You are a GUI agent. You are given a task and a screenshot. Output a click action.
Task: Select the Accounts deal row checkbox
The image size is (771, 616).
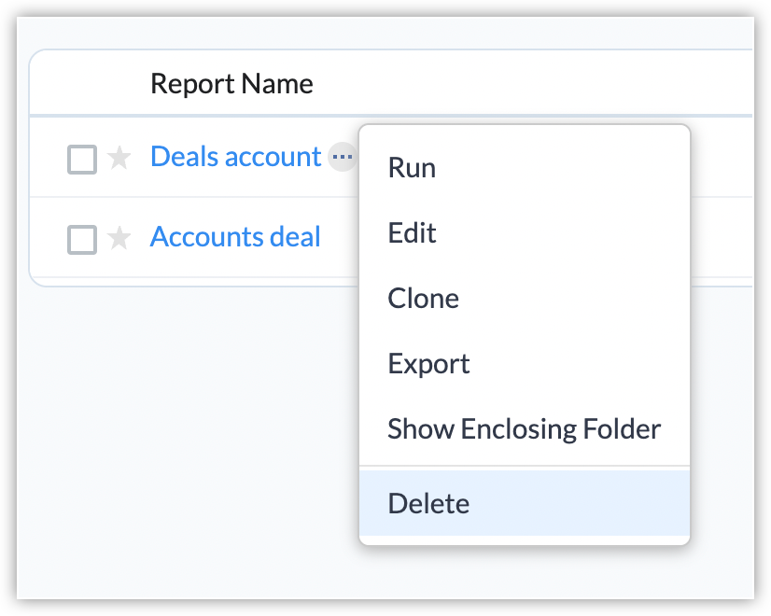[82, 240]
